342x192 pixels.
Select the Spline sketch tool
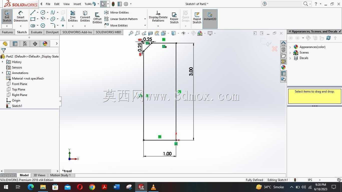click(53, 12)
